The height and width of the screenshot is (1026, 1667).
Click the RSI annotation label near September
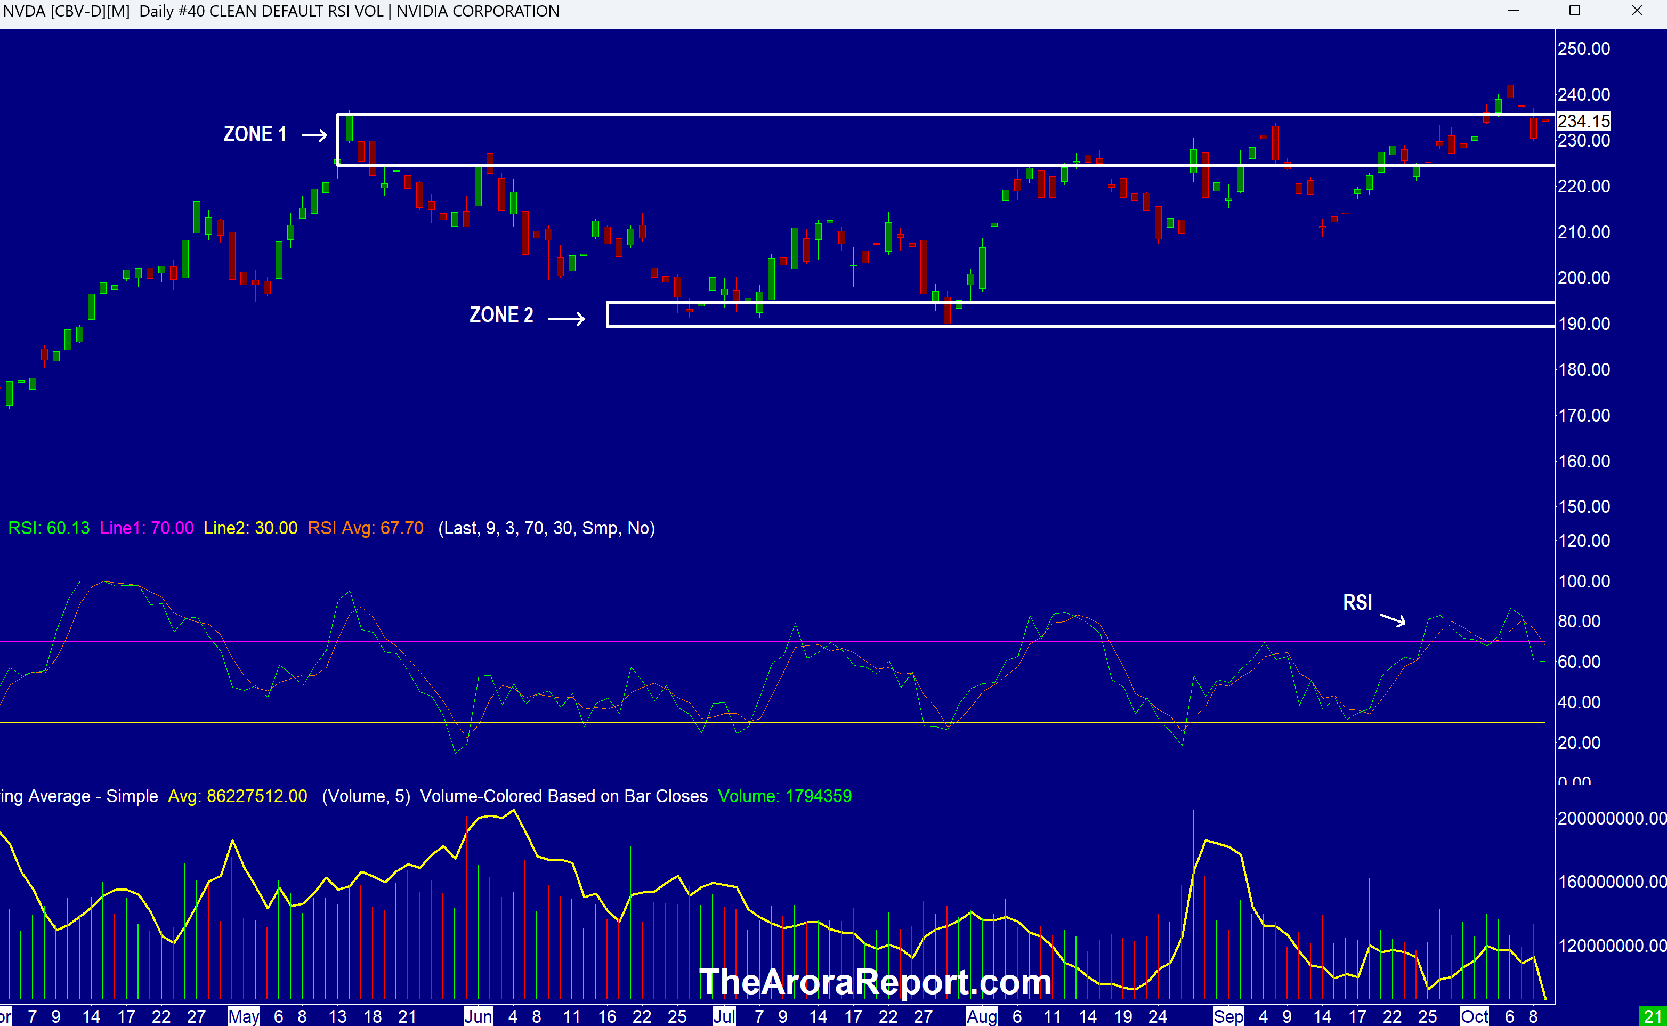coord(1357,603)
